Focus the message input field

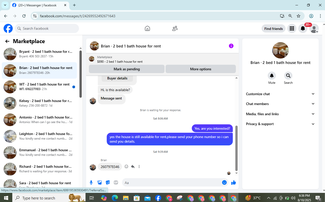click(172, 182)
